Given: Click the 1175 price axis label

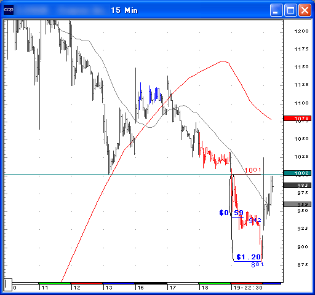Looking at the screenshot, I should tap(301, 49).
